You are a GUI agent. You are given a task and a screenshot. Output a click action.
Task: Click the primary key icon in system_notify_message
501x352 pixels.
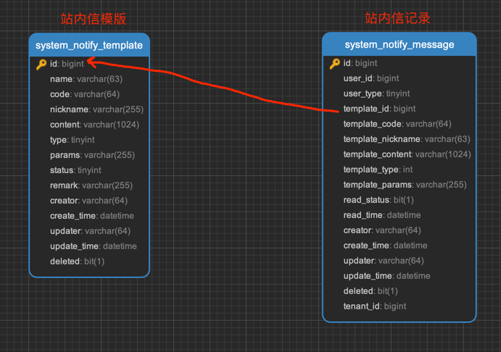[334, 64]
